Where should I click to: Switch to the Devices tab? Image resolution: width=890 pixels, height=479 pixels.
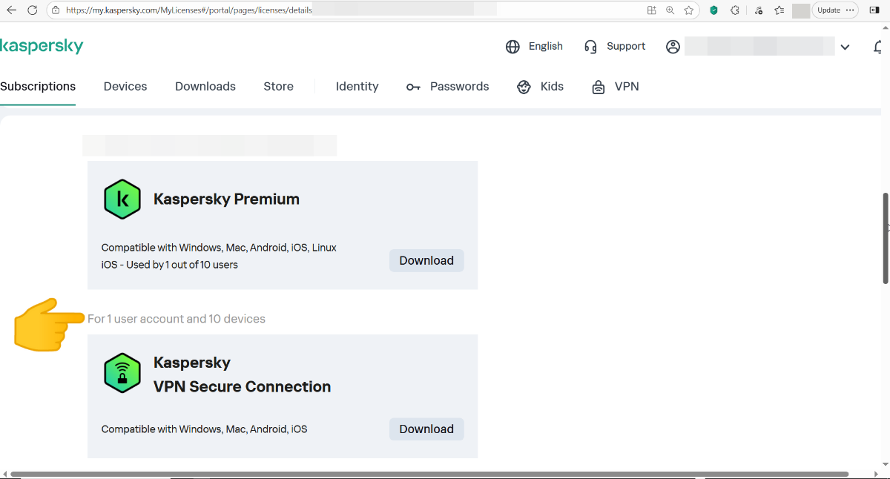coord(125,87)
